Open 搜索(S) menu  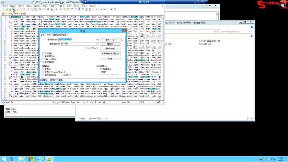(21, 6)
